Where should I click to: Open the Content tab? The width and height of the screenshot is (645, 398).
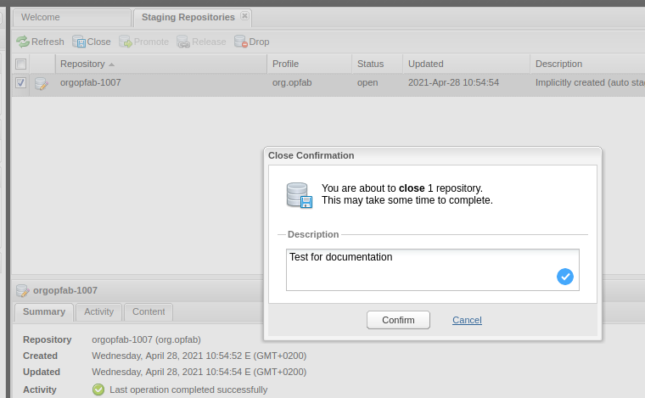coord(149,311)
